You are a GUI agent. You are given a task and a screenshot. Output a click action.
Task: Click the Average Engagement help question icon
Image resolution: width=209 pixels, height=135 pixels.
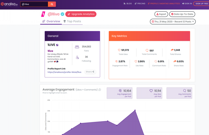coord(100,90)
